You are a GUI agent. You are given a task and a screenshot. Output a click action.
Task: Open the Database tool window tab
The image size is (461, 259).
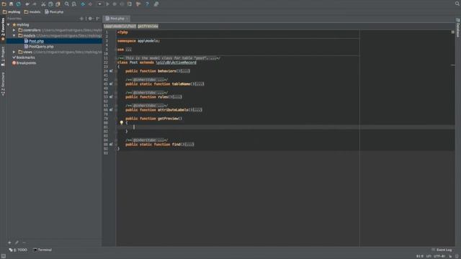point(458,28)
